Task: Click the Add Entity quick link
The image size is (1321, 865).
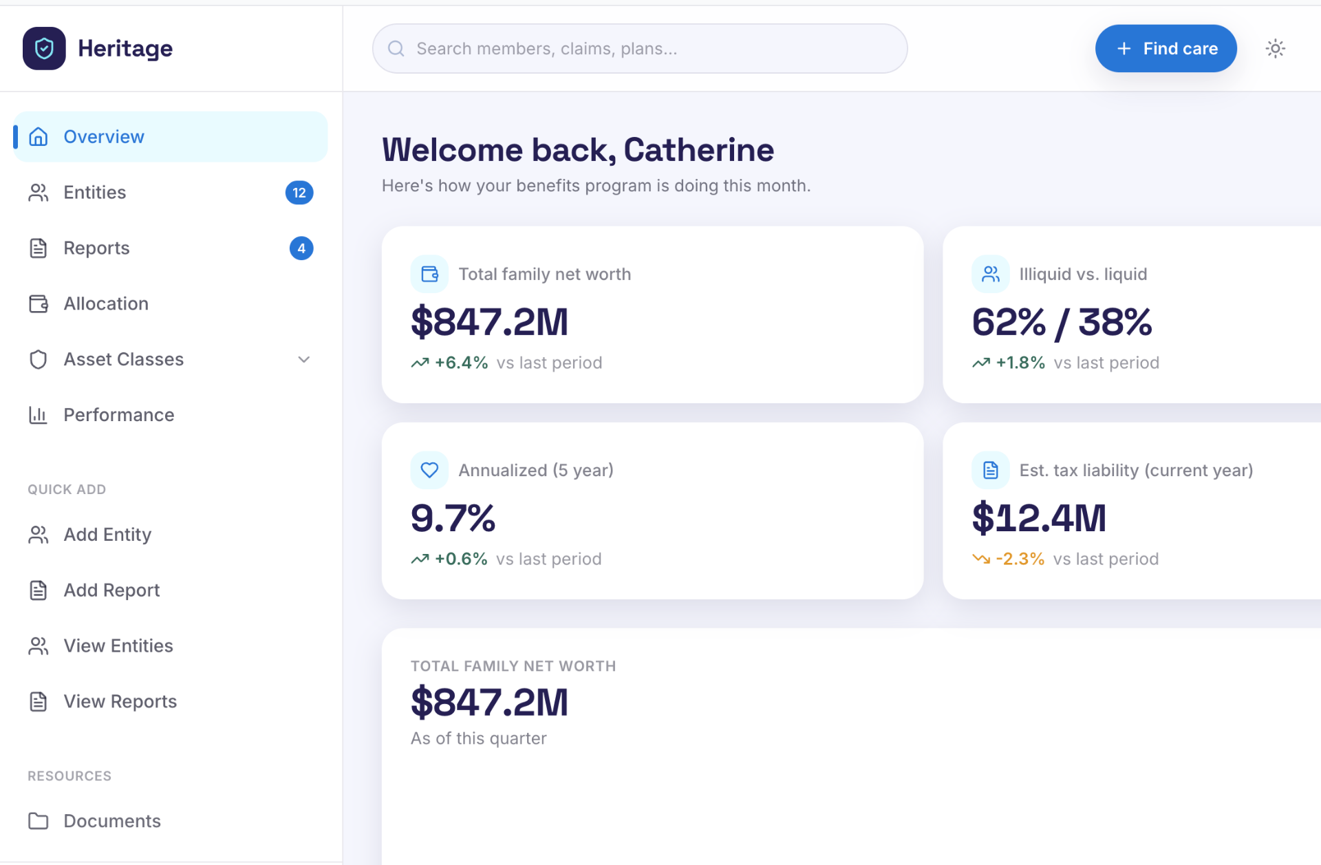Action: tap(171, 535)
